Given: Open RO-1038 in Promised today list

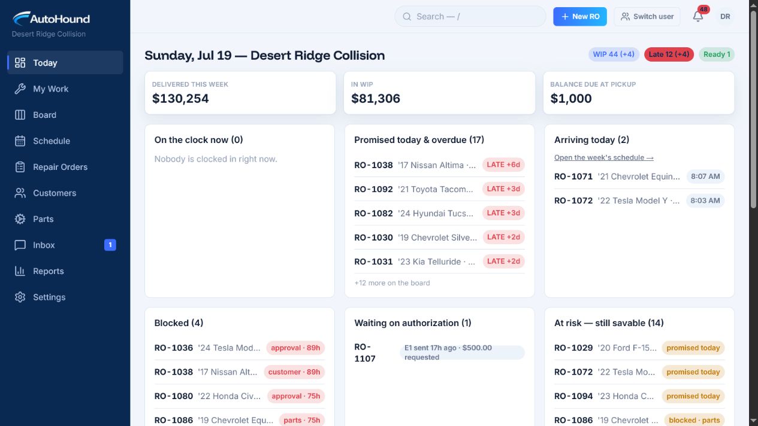Looking at the screenshot, I should (439, 165).
